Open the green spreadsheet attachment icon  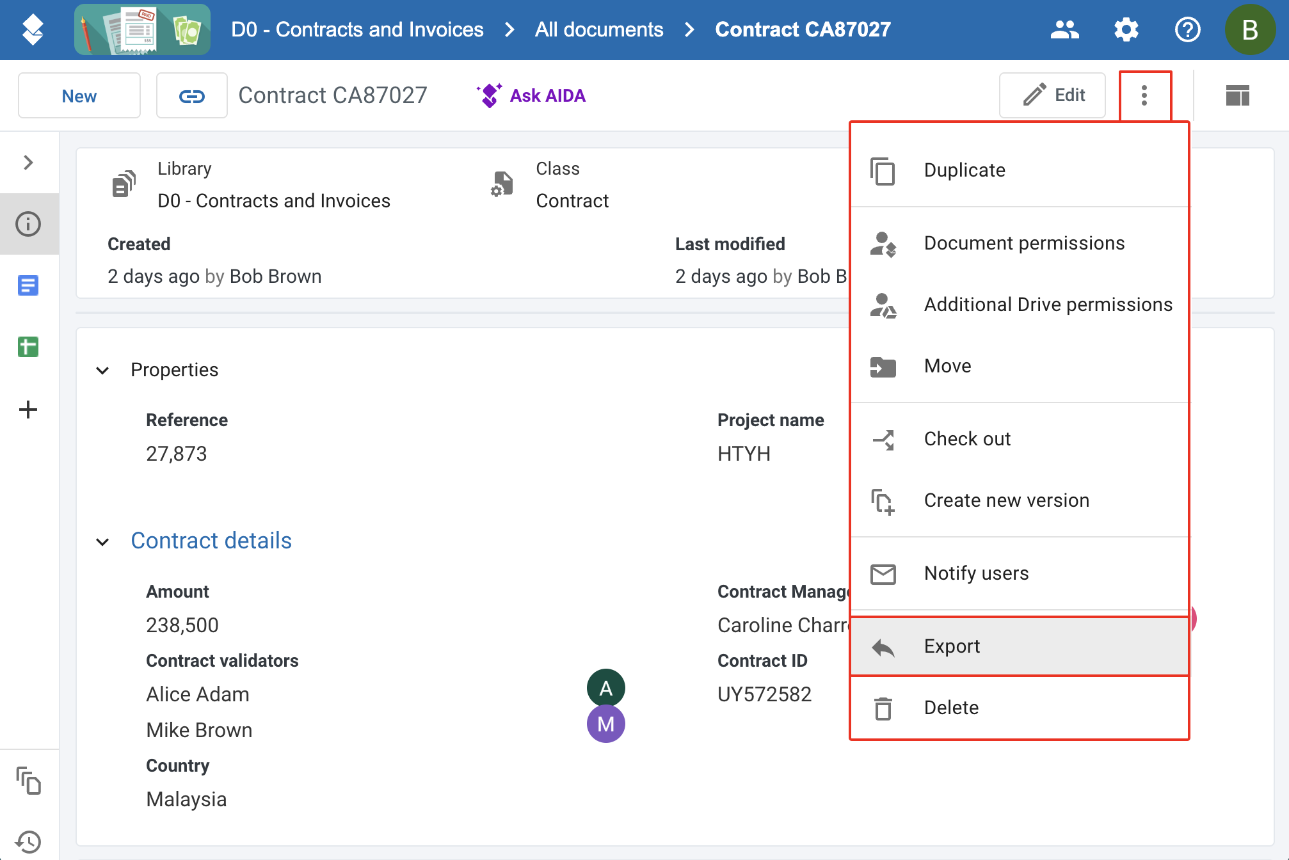coord(28,347)
